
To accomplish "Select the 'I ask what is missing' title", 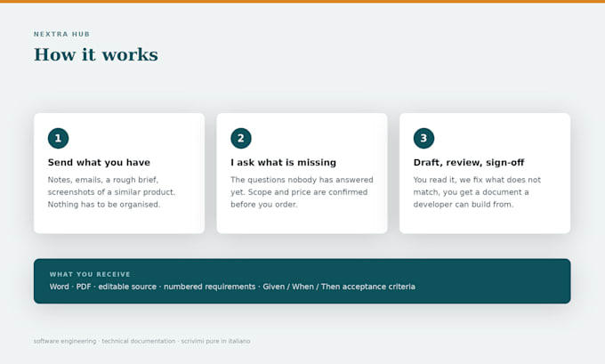I will [x=284, y=163].
